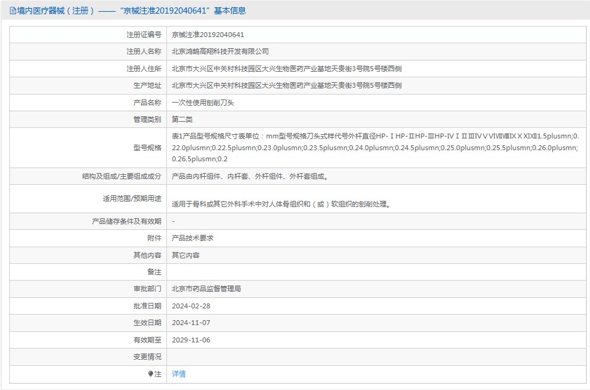Open the 详情 link

[x=179, y=374]
